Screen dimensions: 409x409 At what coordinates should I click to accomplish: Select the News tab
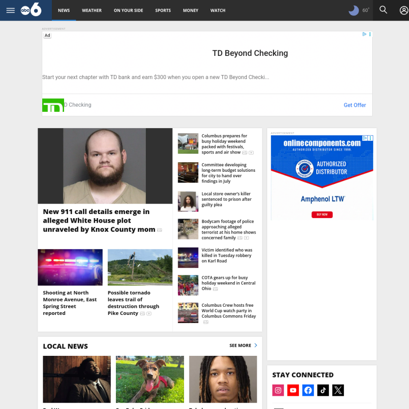[64, 10]
